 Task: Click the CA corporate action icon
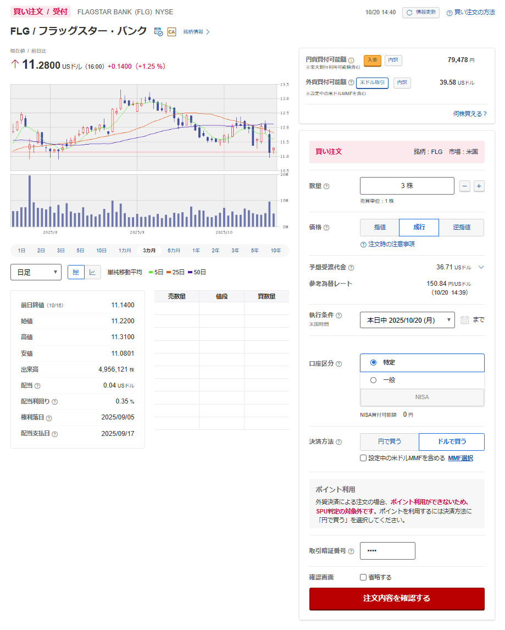tap(171, 32)
